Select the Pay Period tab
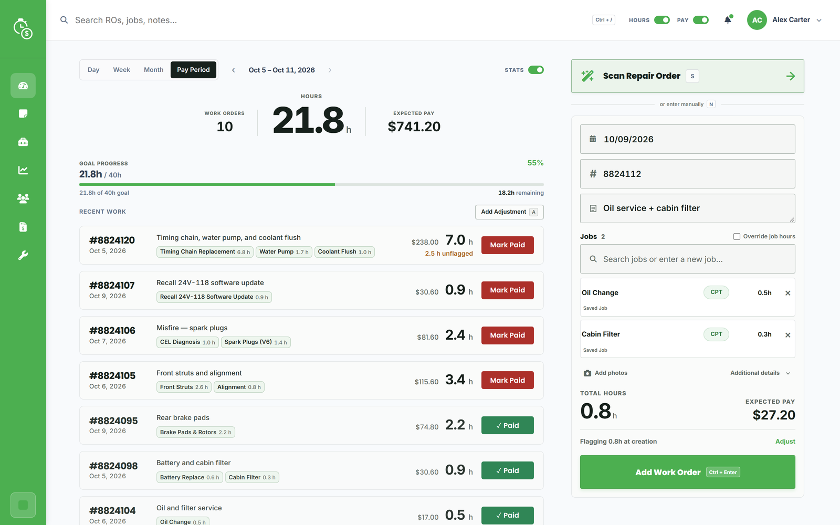The height and width of the screenshot is (525, 840). tap(193, 70)
